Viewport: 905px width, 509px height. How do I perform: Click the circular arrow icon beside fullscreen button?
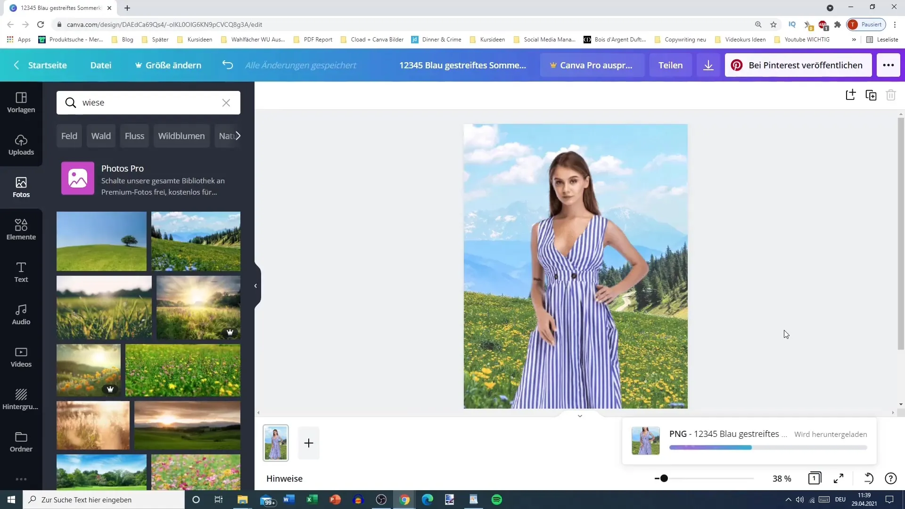868,478
